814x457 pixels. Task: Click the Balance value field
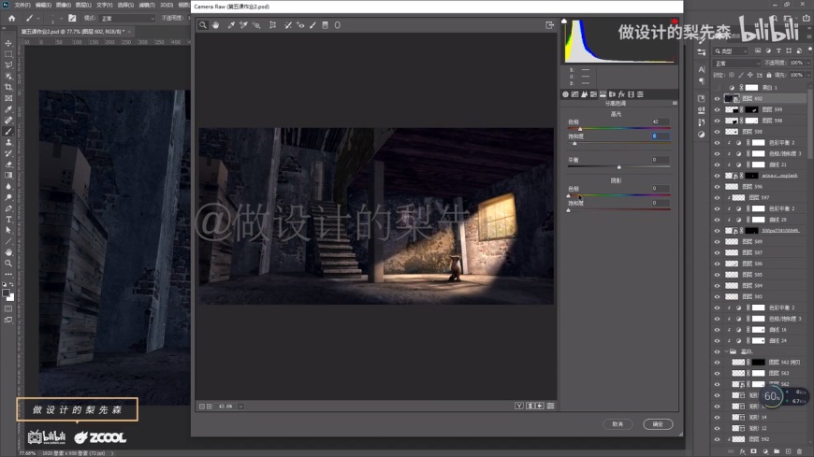click(x=661, y=159)
